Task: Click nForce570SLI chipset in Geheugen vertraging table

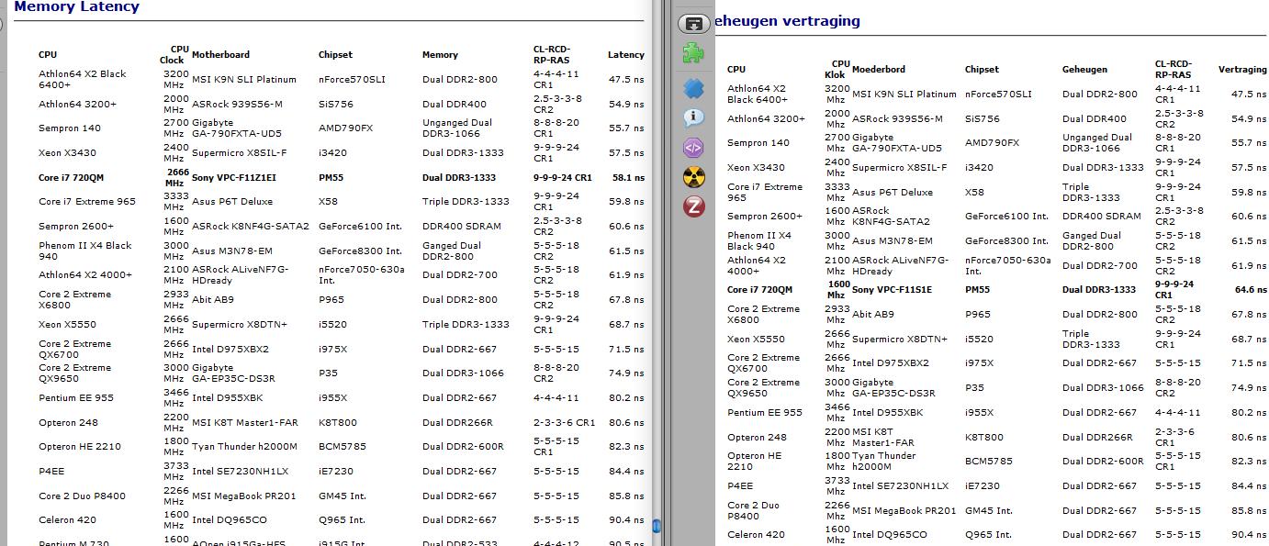Action: click(x=998, y=95)
